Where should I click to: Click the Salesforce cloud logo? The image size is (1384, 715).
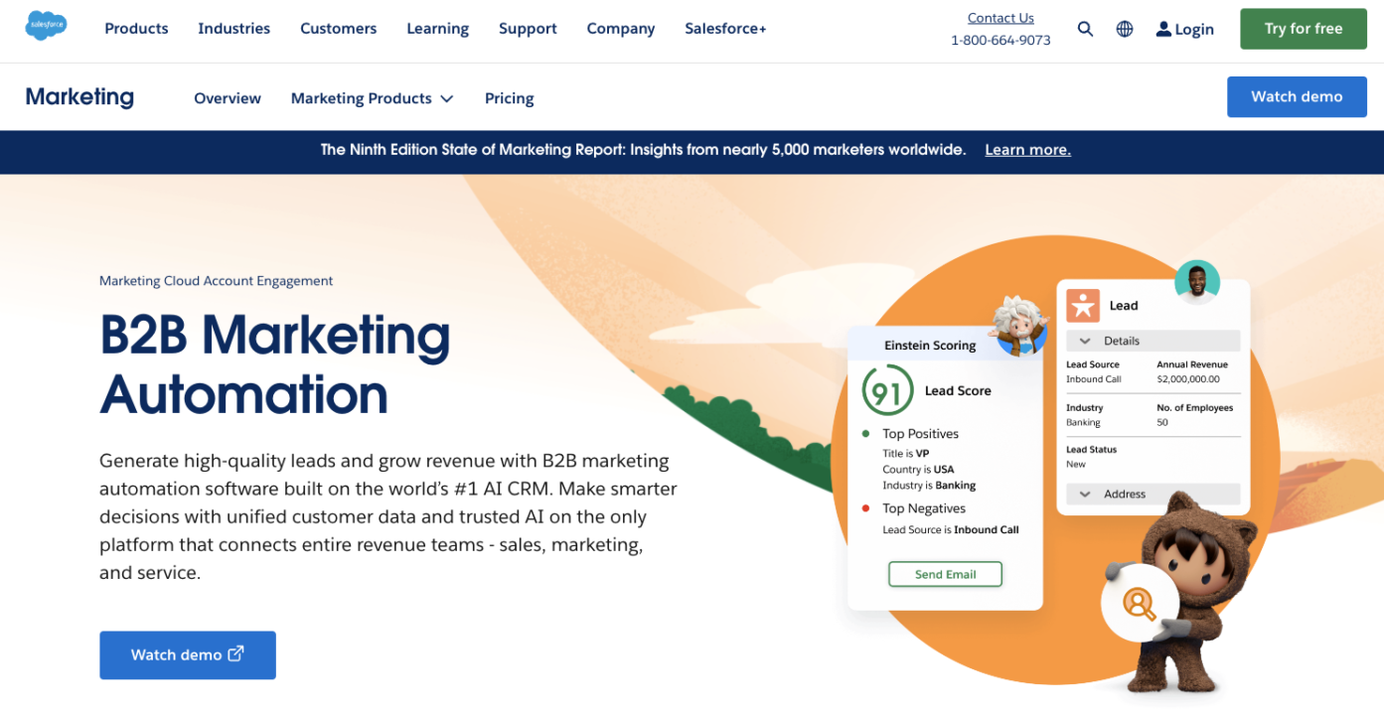point(46,25)
